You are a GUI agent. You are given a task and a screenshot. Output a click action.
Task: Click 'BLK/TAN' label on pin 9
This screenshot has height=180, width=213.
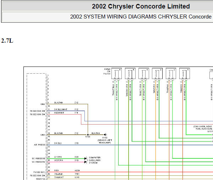[x=59, y=102]
